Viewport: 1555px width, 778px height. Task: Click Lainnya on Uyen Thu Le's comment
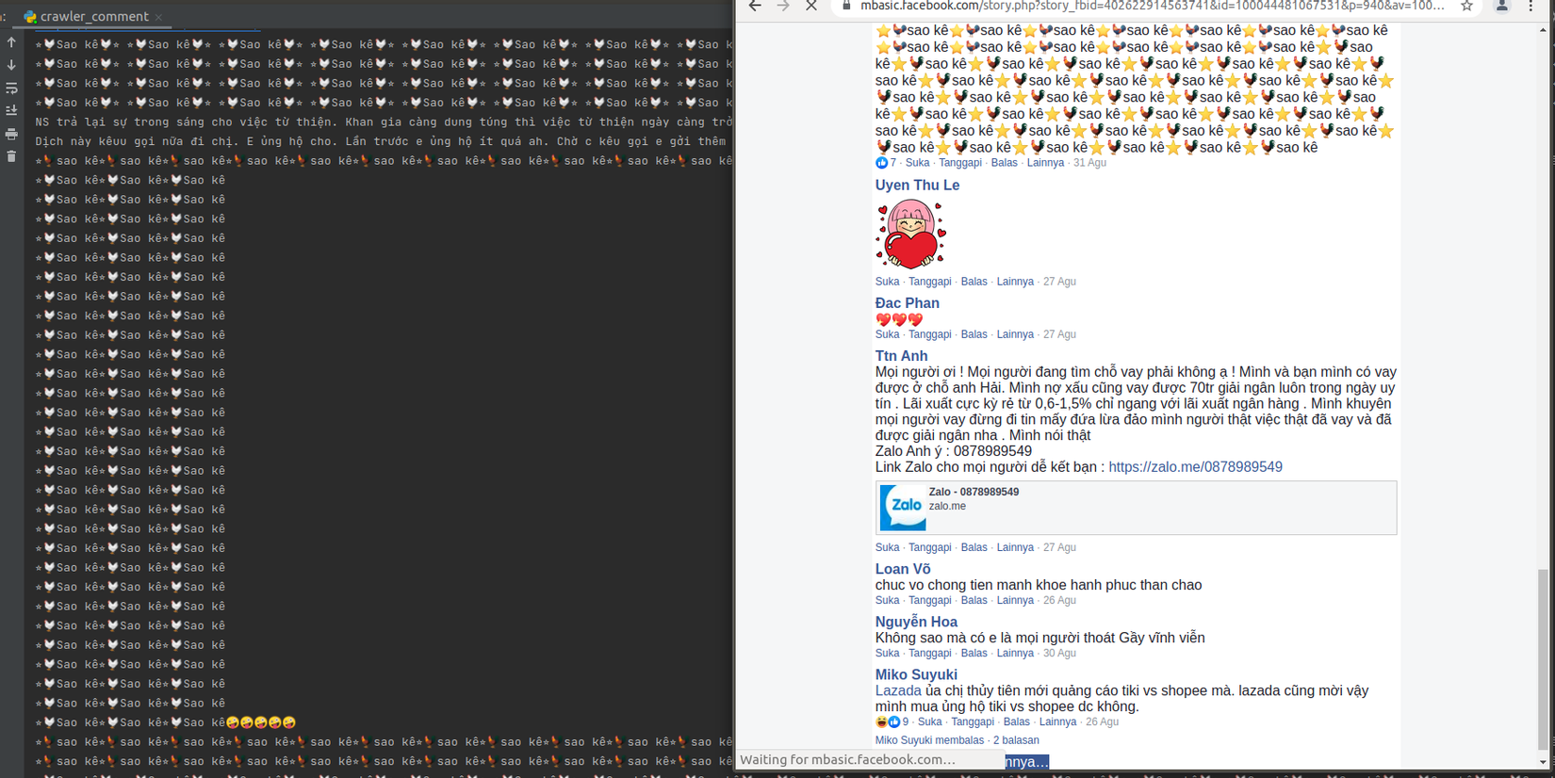coord(1015,282)
